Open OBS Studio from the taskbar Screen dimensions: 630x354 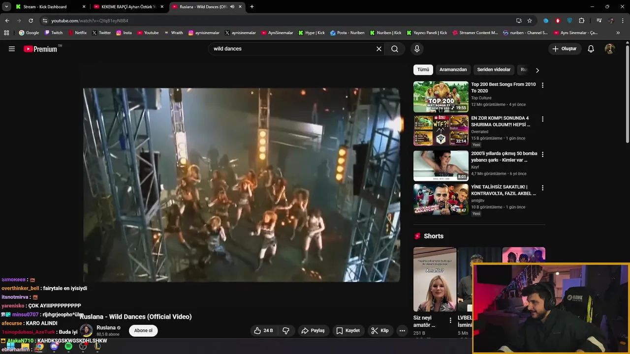pyautogui.click(x=83, y=347)
